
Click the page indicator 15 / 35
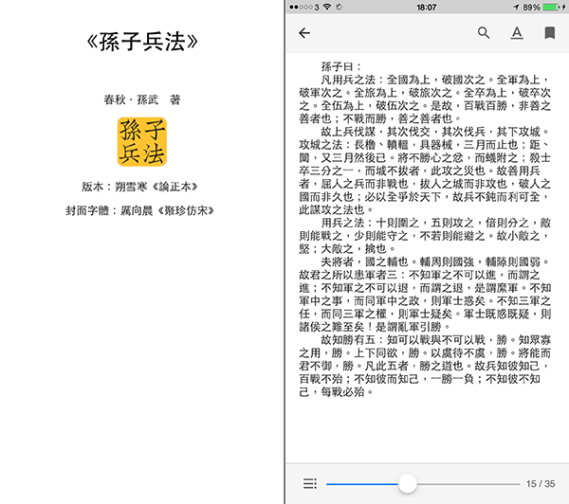point(541,484)
